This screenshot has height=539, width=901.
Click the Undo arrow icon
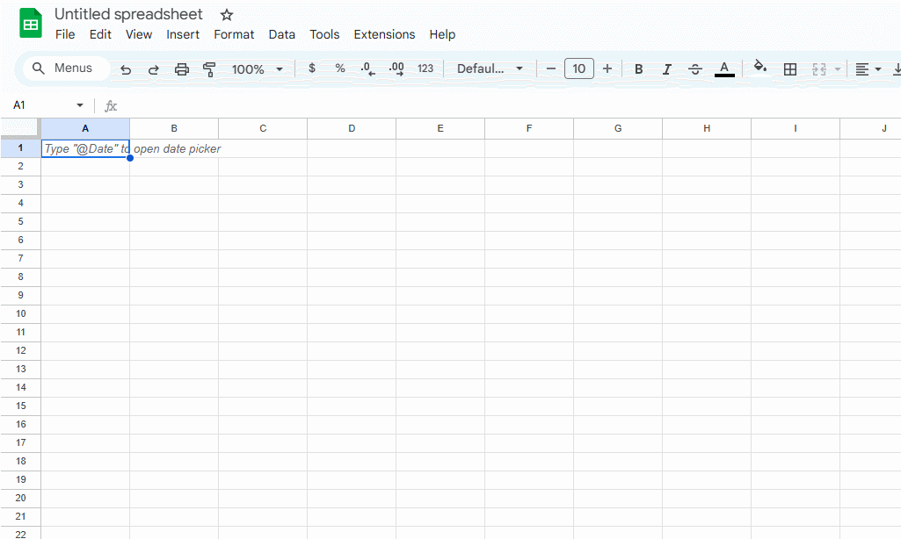(126, 69)
